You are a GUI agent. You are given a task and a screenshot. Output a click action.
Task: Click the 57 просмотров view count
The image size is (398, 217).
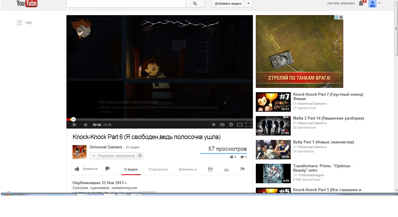click(228, 149)
